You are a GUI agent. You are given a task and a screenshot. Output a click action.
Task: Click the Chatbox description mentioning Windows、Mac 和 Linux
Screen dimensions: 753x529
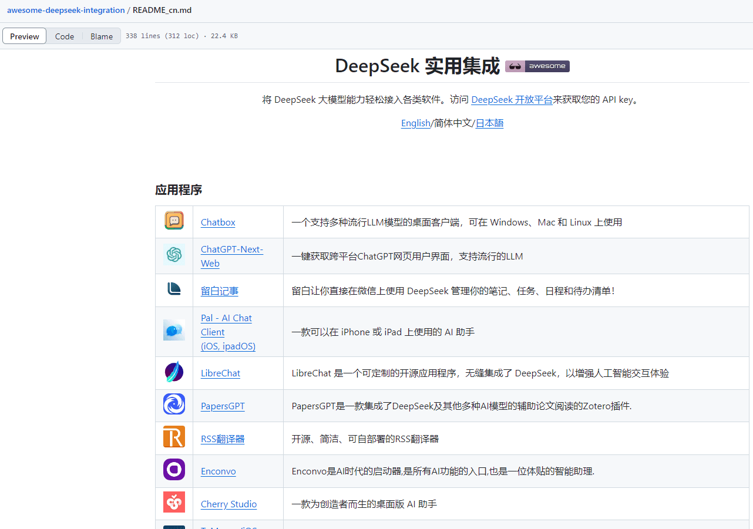click(457, 223)
